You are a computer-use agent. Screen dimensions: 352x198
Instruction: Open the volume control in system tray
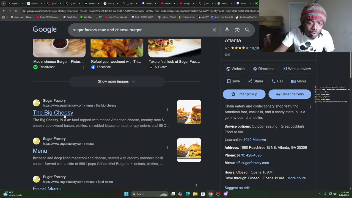(x=335, y=194)
